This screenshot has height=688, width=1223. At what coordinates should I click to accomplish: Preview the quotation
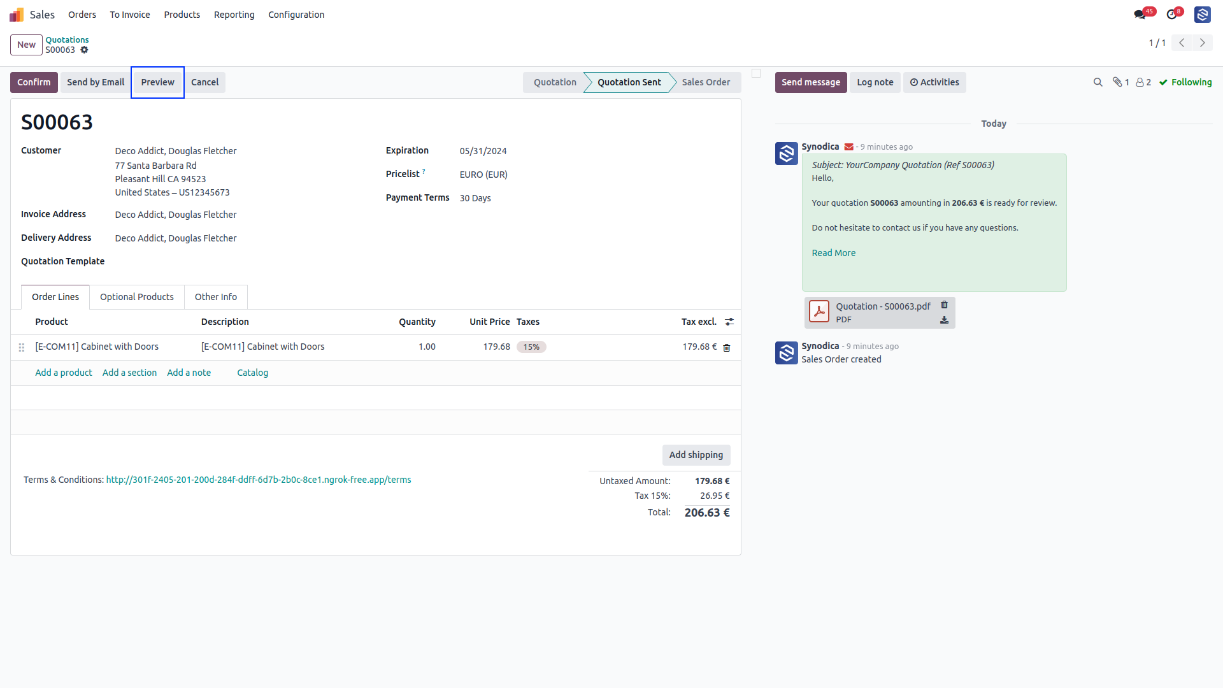(158, 82)
